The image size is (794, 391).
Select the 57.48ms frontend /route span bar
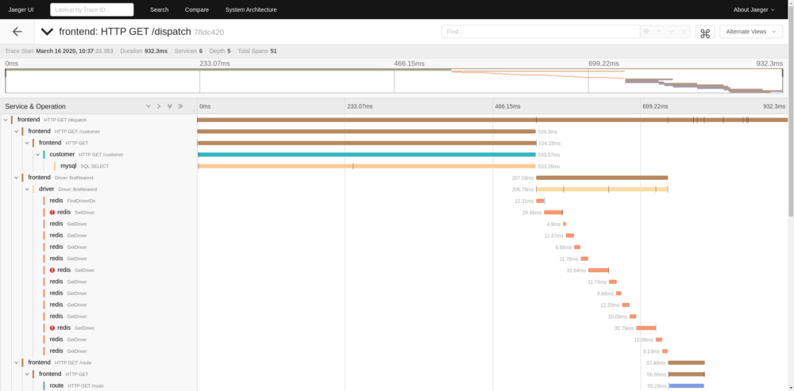point(686,362)
